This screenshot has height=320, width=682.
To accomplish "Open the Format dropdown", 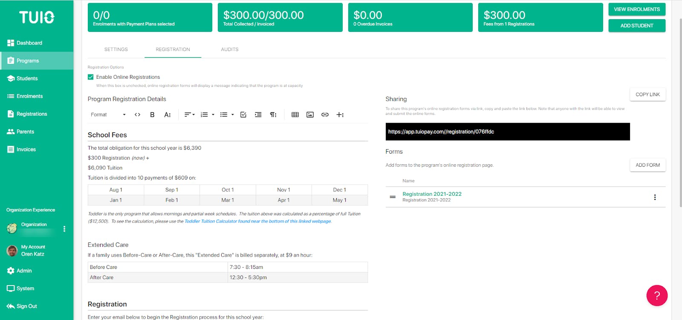I will 108,114.
